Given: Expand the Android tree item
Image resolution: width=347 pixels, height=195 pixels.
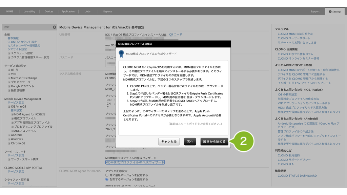Looking at the screenshot, I should 9,135.
